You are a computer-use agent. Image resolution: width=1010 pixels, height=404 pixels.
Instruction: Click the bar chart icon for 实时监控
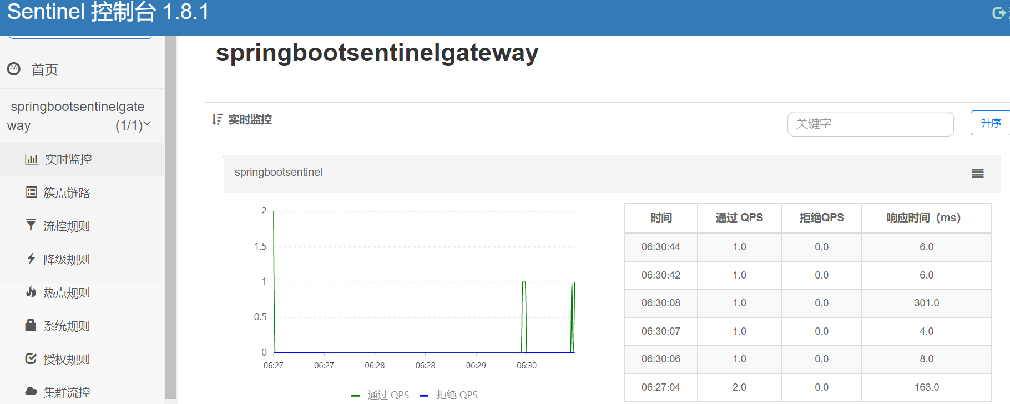pyautogui.click(x=32, y=159)
